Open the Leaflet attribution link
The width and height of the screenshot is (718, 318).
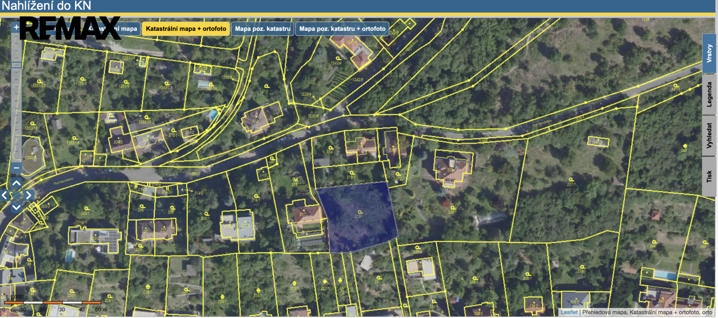(569, 312)
